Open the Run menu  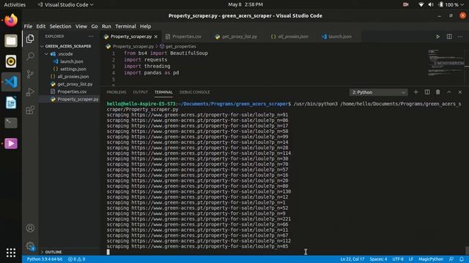(x=106, y=26)
